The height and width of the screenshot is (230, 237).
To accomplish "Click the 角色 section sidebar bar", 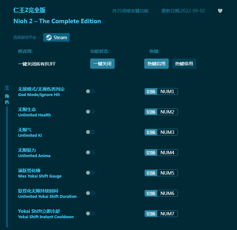I will click(7, 167).
